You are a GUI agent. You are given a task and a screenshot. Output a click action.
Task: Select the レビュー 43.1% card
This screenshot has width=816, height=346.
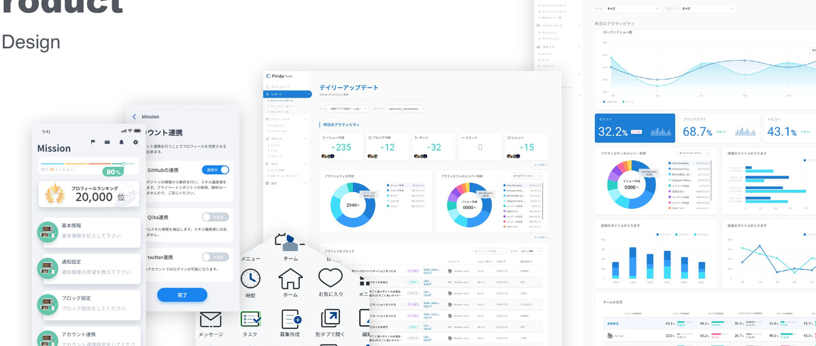(x=789, y=128)
